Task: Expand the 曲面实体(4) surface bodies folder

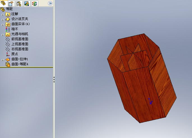Action: (3, 25)
